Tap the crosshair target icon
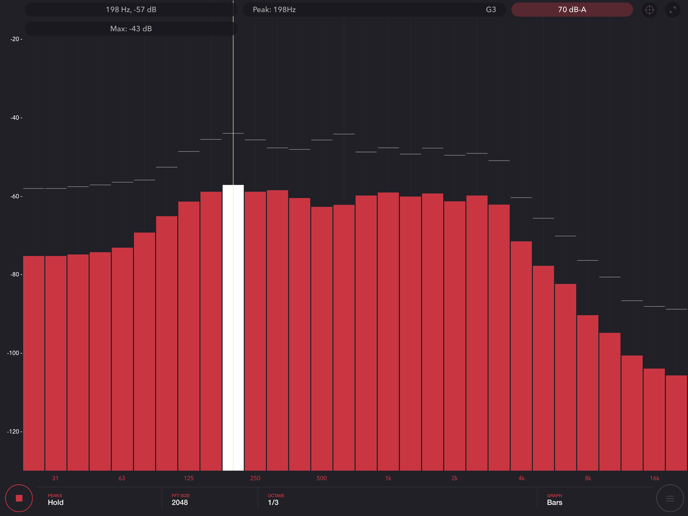688x516 pixels. click(649, 10)
